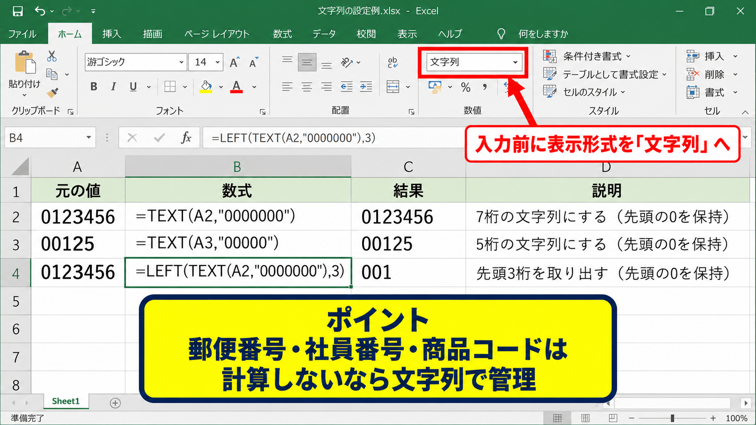Screen dimensions: 756x425
Task: Decrease the indent
Action: (347, 87)
